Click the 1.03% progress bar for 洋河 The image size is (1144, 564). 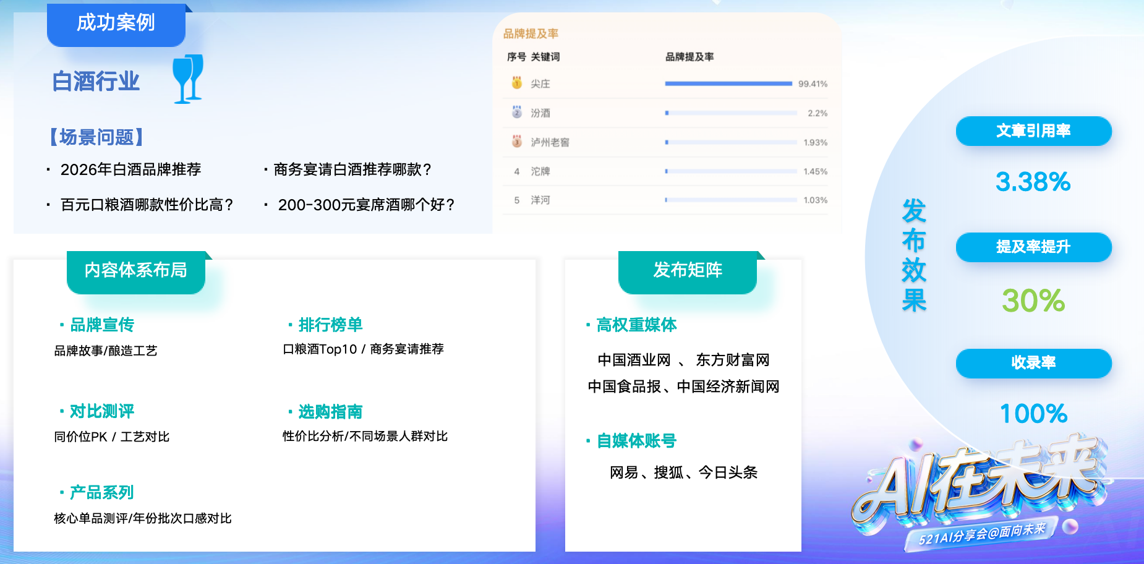pyautogui.click(x=731, y=200)
